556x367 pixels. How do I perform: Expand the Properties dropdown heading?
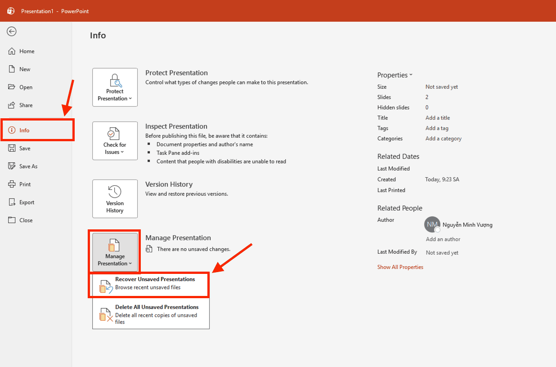tap(395, 75)
